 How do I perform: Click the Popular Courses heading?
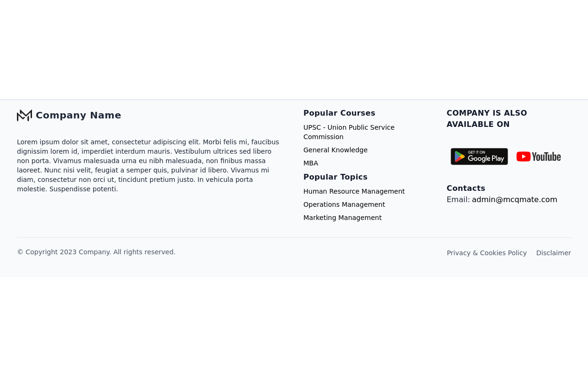(x=339, y=113)
